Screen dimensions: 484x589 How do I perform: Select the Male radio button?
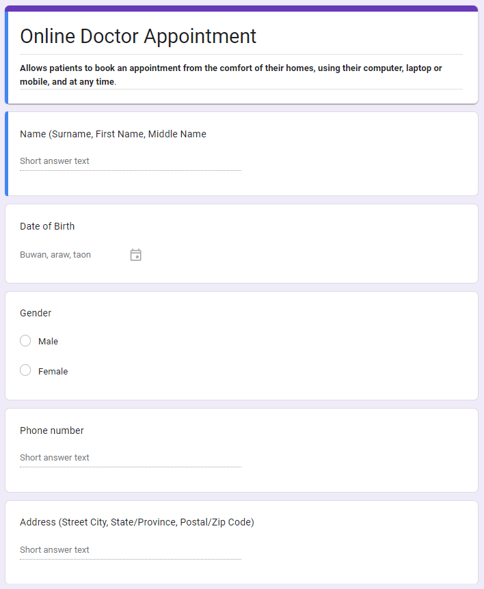[x=25, y=341]
